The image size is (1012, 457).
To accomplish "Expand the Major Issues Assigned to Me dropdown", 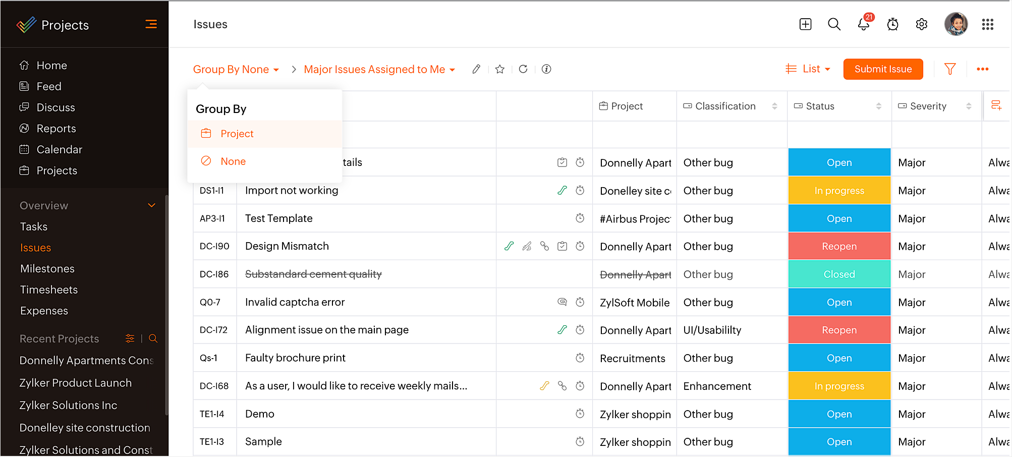I will (379, 70).
